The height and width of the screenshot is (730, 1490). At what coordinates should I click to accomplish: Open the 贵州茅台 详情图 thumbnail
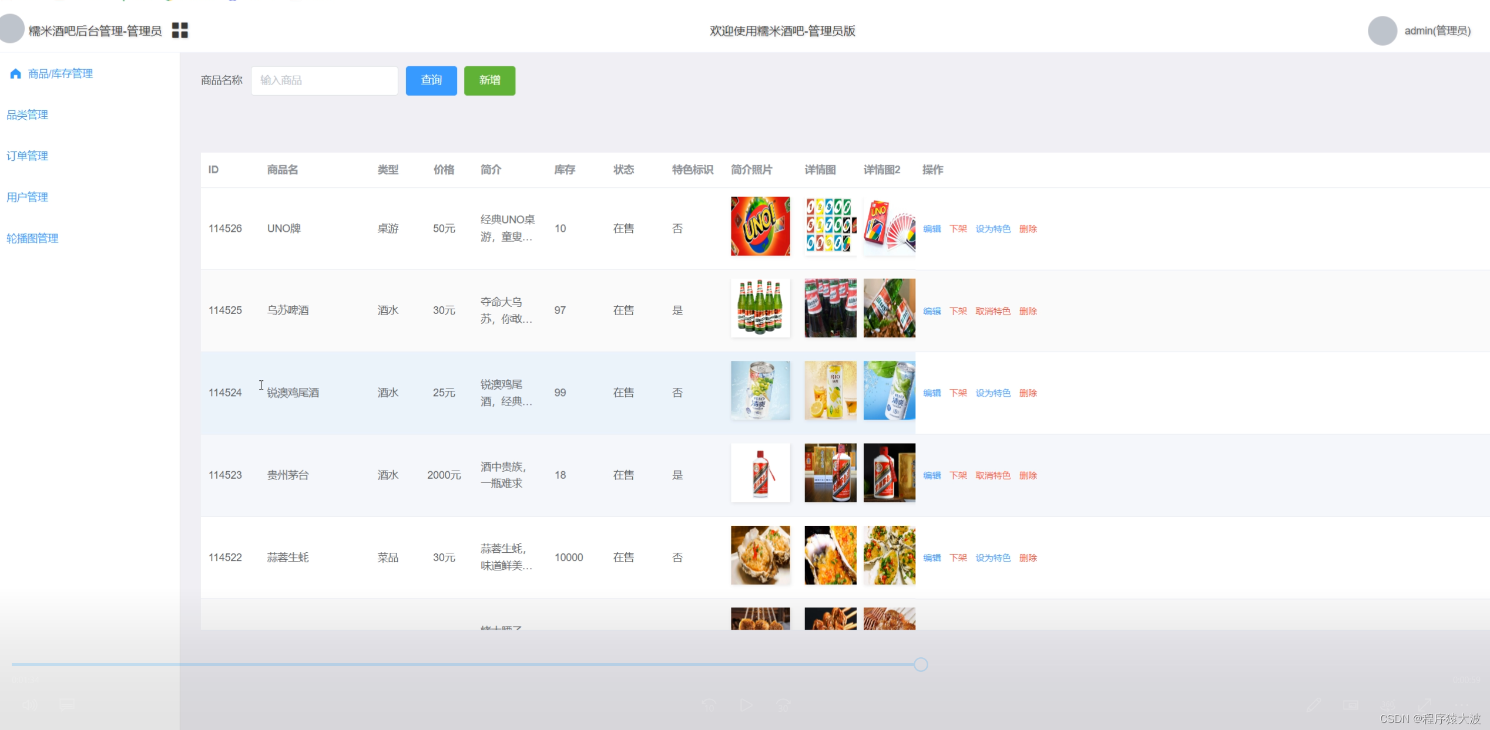(830, 472)
